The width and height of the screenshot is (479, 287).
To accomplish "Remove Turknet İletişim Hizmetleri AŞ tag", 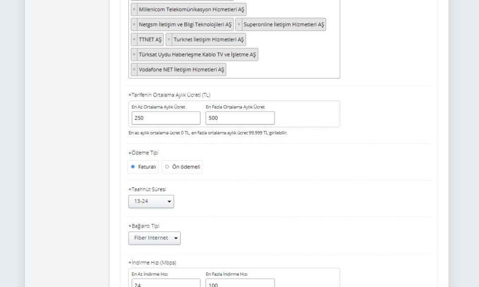I will pyautogui.click(x=169, y=40).
